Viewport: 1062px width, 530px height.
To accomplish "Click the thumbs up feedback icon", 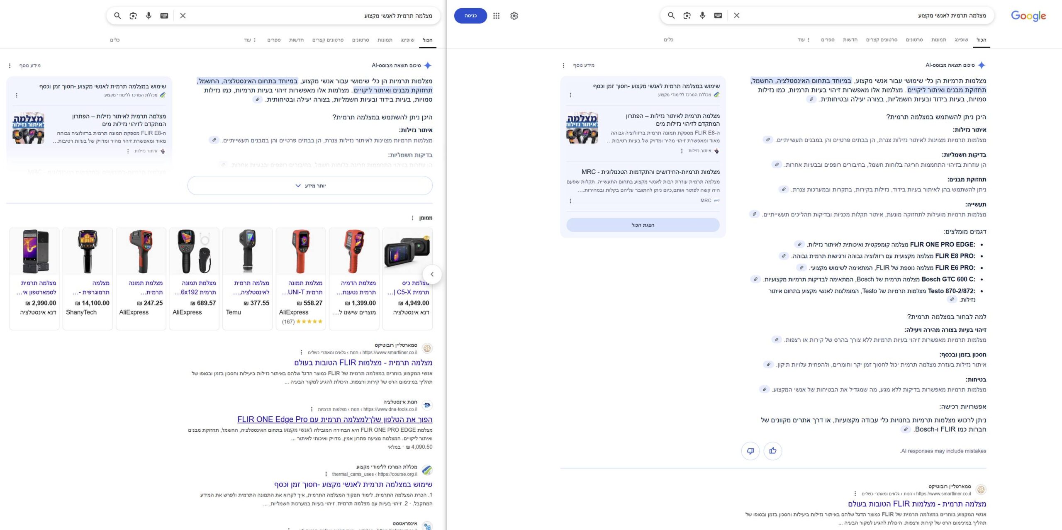I will tap(772, 451).
